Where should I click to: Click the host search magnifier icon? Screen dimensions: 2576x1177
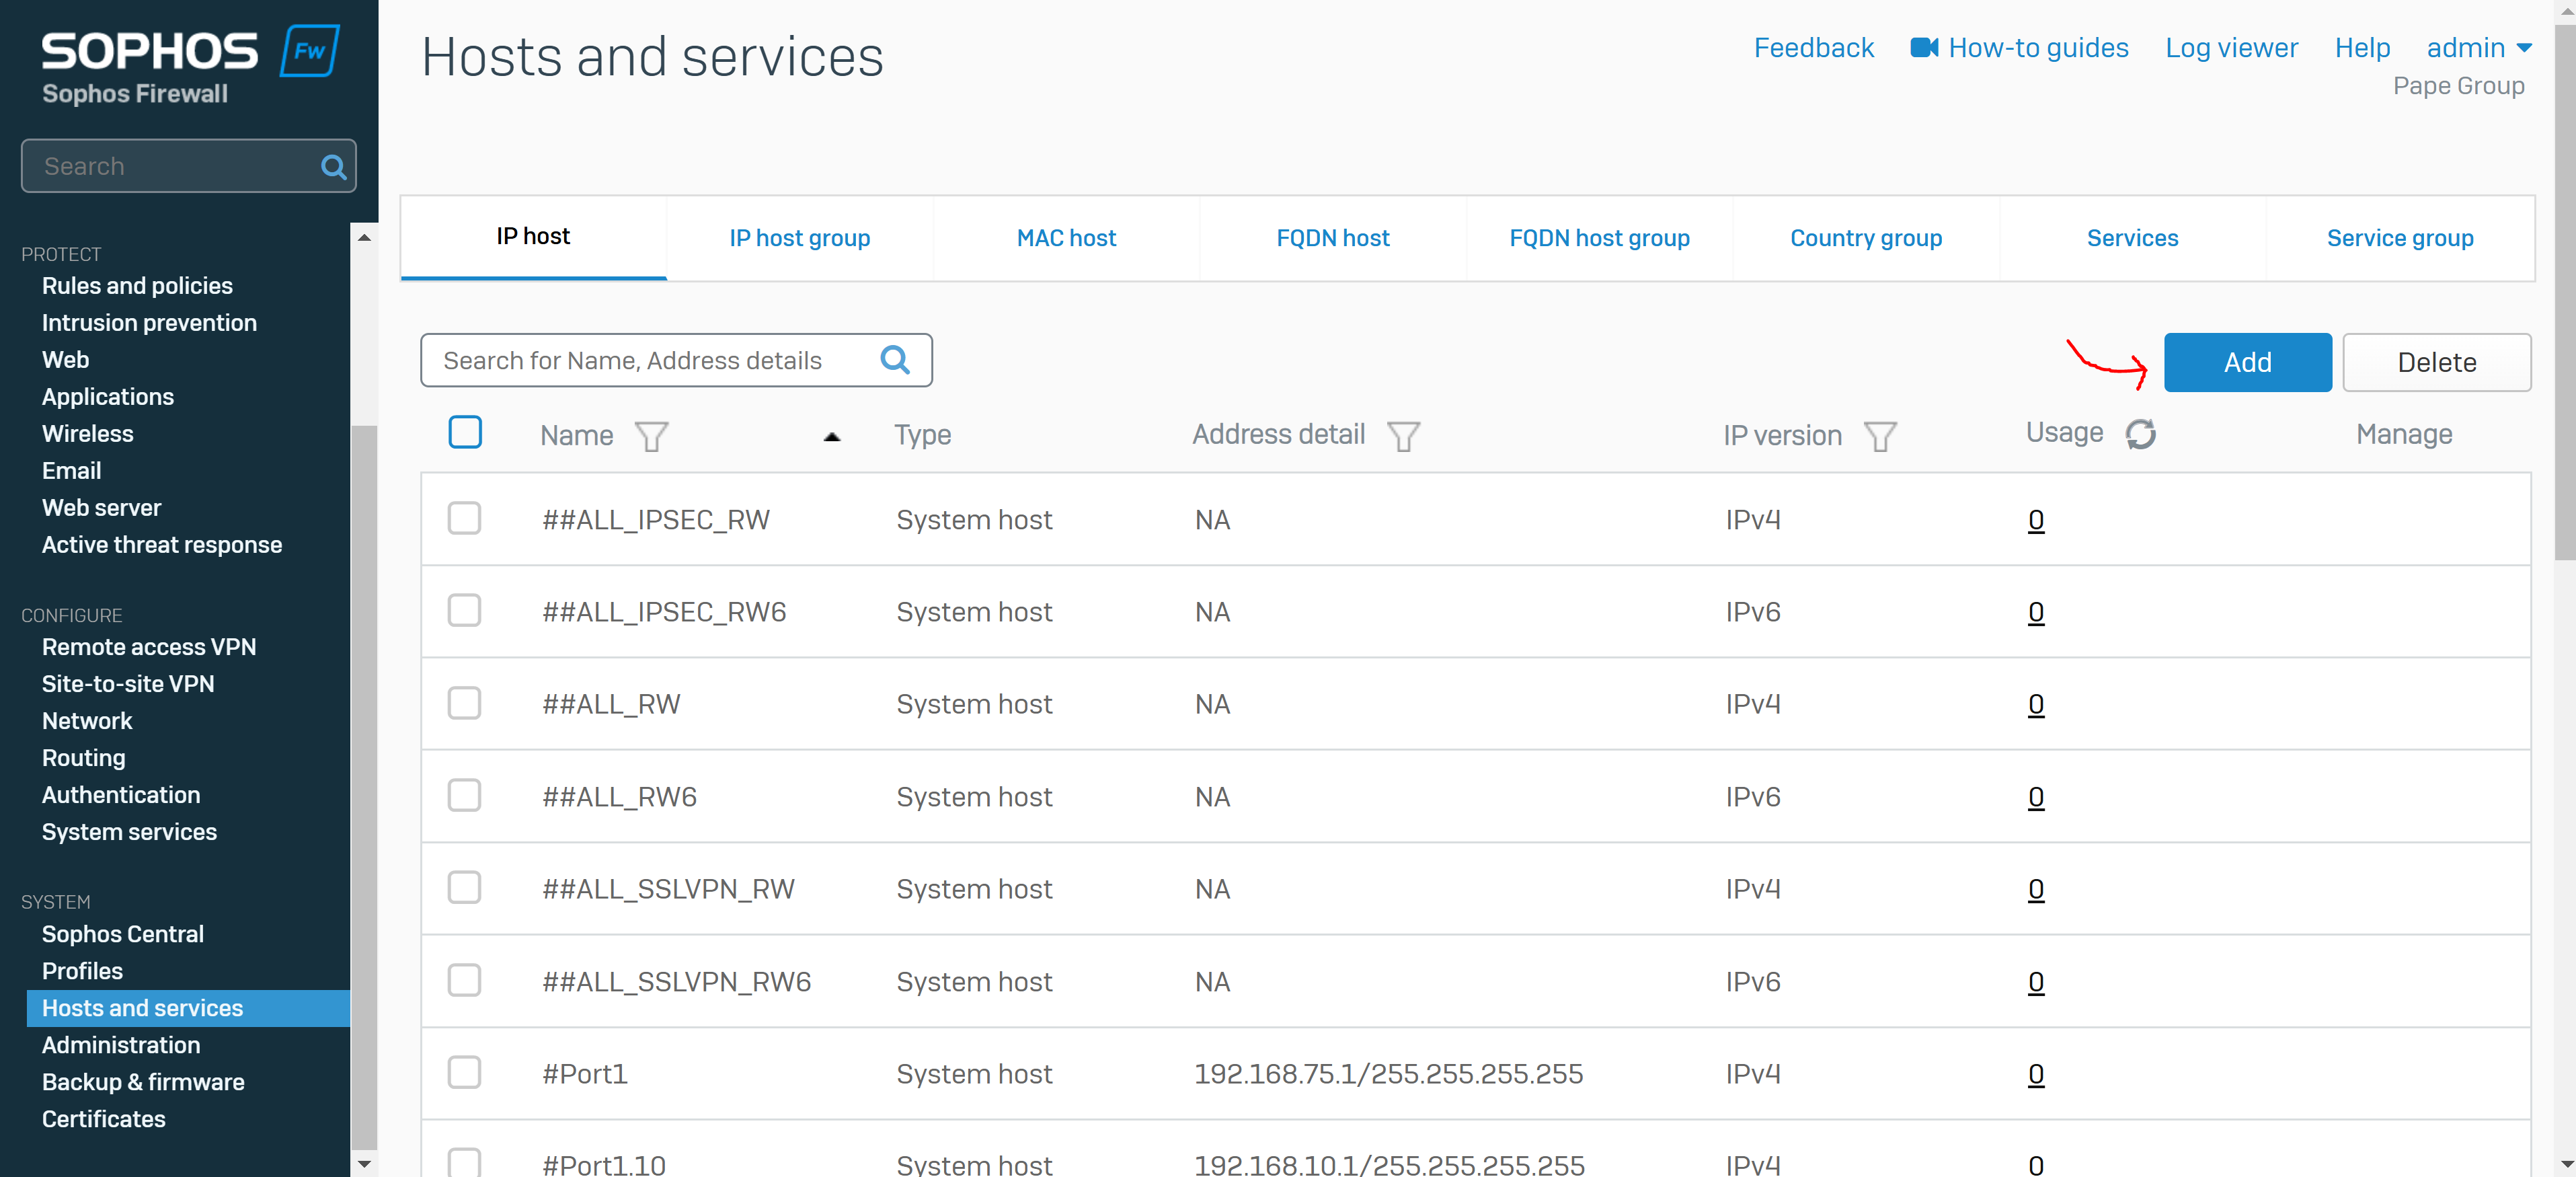(x=895, y=360)
